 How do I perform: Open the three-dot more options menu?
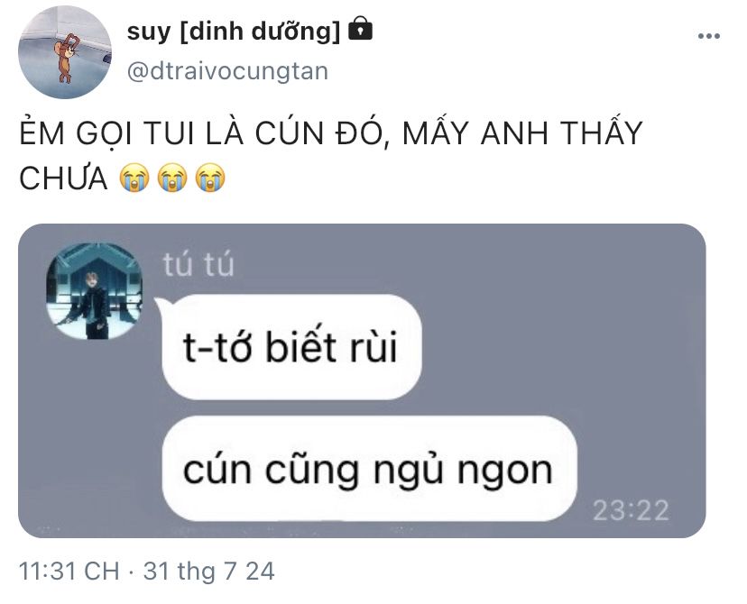point(708,36)
